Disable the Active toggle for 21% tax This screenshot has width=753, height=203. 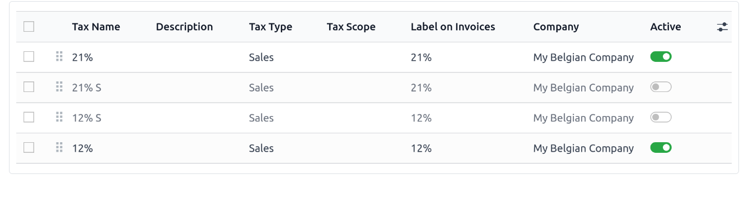pos(661,57)
